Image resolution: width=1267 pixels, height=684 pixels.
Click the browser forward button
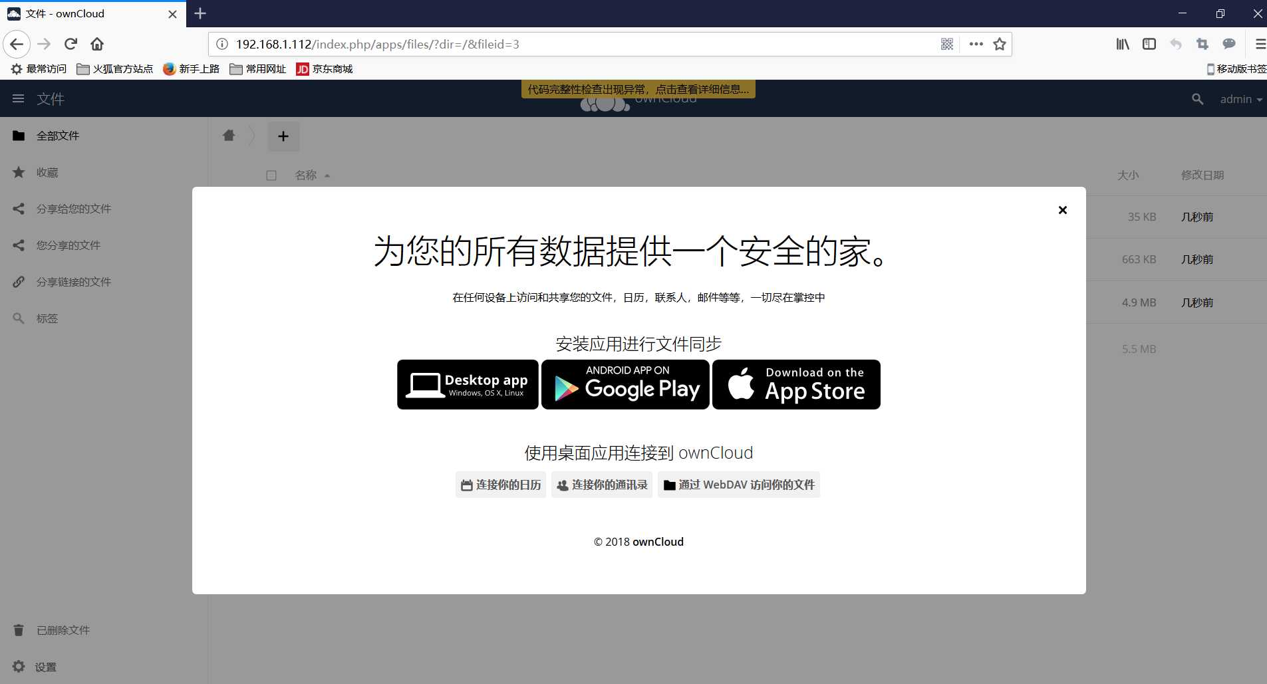coord(44,45)
